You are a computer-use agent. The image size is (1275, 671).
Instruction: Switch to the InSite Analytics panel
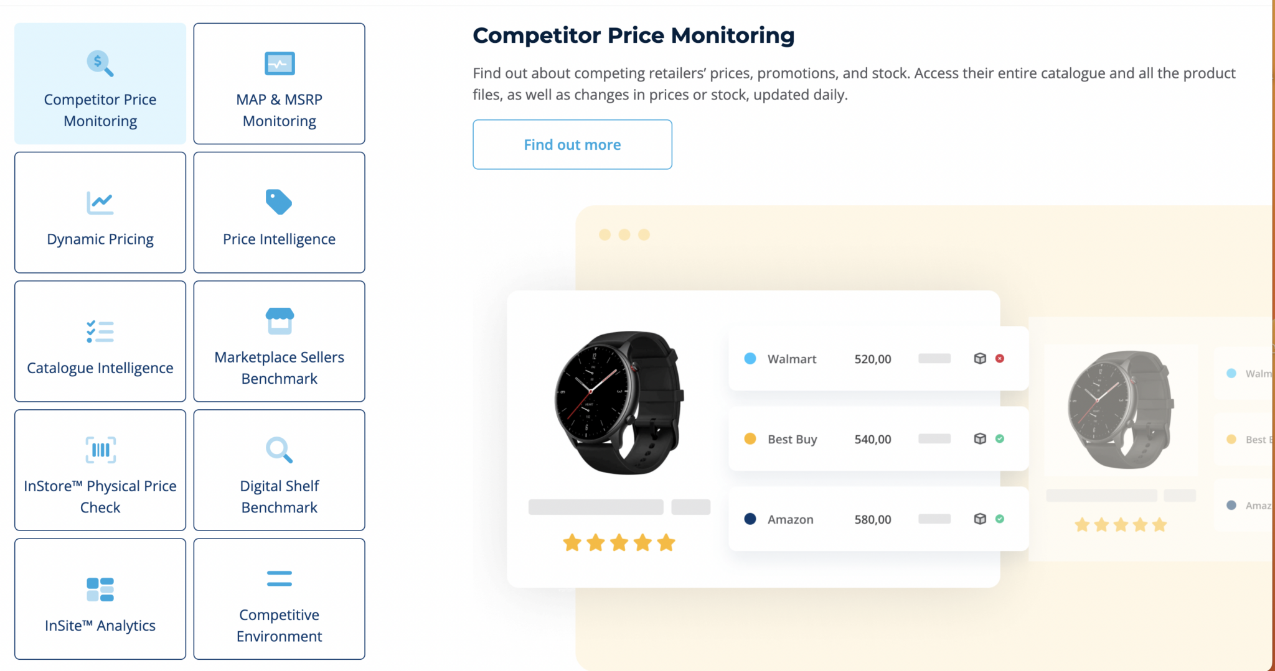98,598
